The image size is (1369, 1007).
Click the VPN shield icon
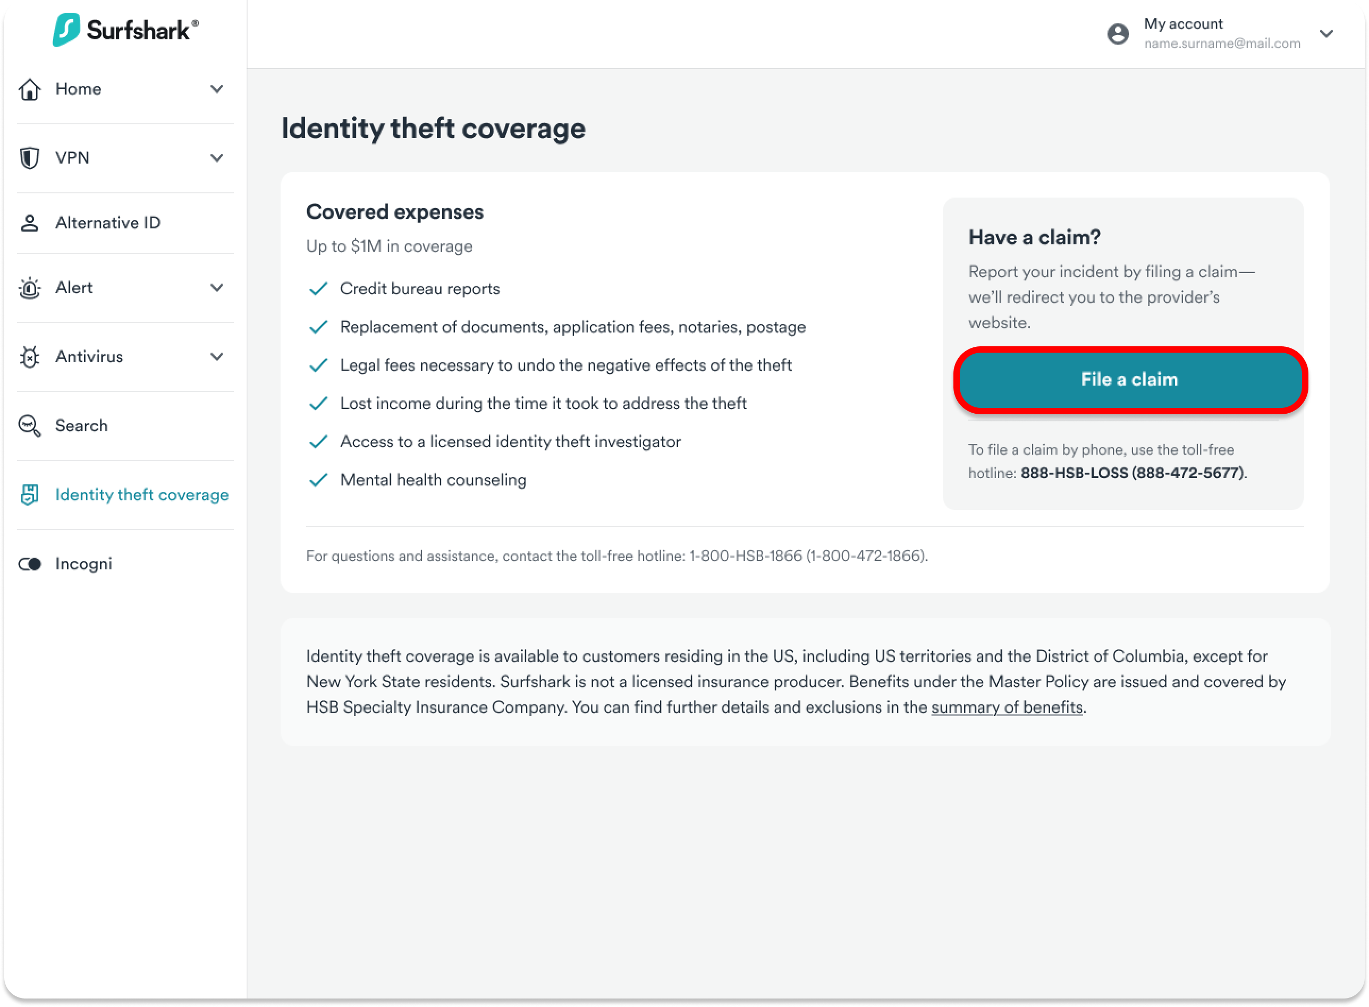coord(29,158)
